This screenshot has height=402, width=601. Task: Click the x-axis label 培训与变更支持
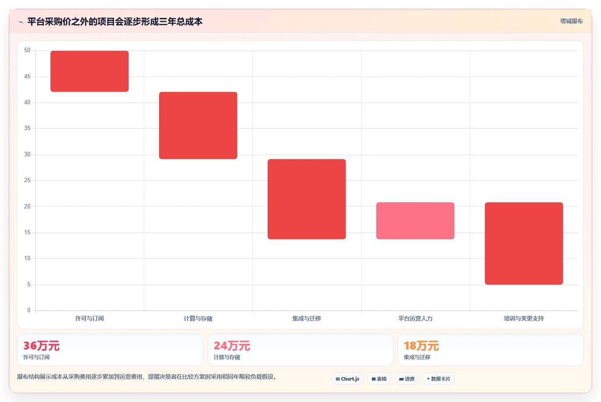[x=524, y=318]
